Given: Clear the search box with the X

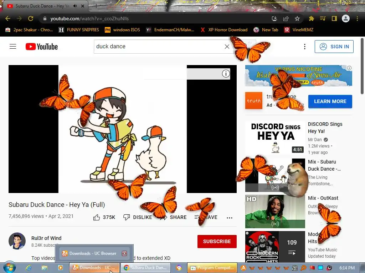Looking at the screenshot, I should coord(227,47).
